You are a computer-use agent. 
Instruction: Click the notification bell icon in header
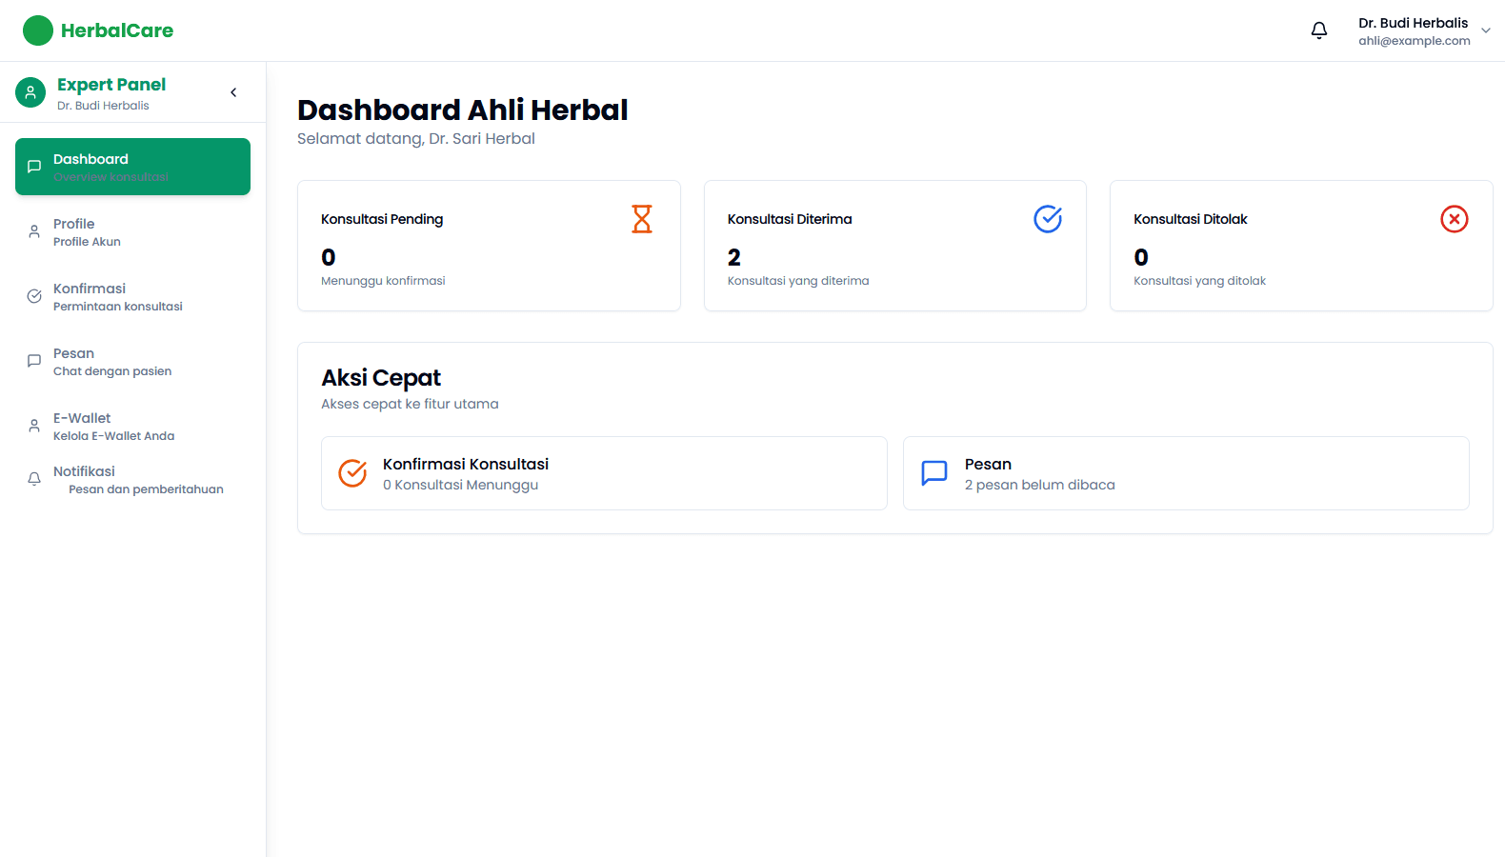pos(1319,30)
